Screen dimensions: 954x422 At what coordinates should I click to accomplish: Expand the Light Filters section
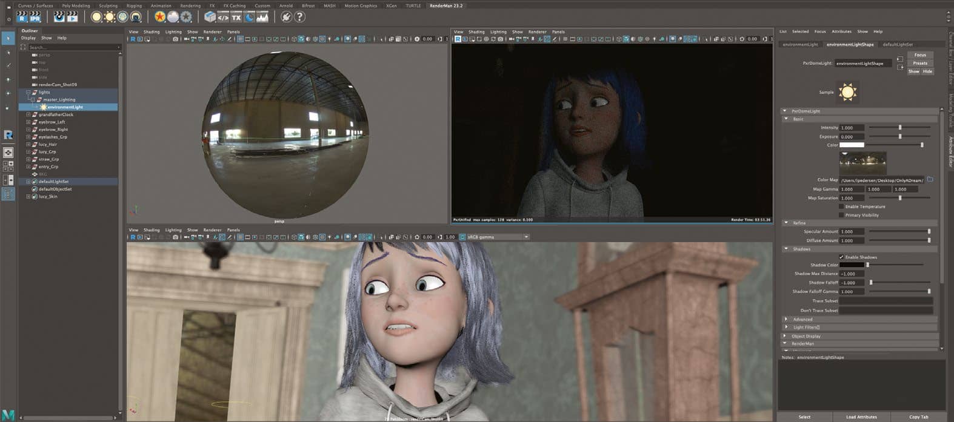coord(786,327)
